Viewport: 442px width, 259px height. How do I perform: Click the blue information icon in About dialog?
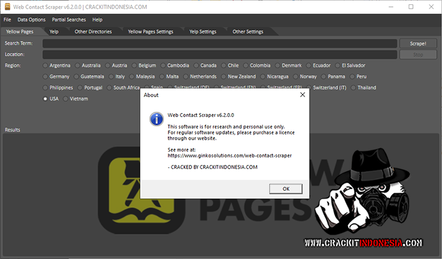pos(155,119)
